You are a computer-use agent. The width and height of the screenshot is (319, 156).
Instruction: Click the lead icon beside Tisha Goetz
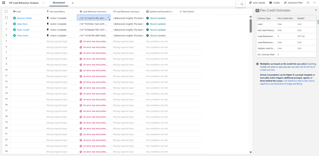14,35
